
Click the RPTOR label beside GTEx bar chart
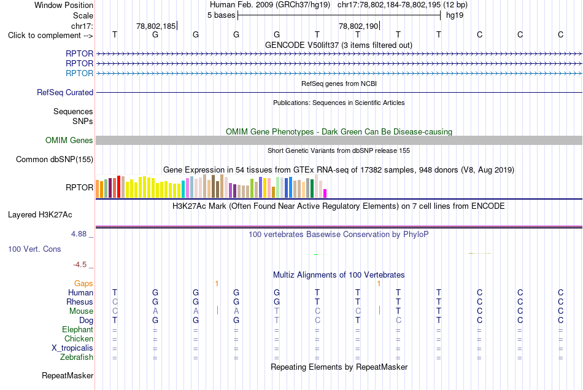[x=79, y=187]
